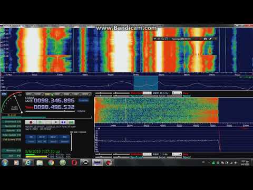Adjust the first lower Waterfall slider
The height and width of the screenshot is (190, 253).
point(103,154)
